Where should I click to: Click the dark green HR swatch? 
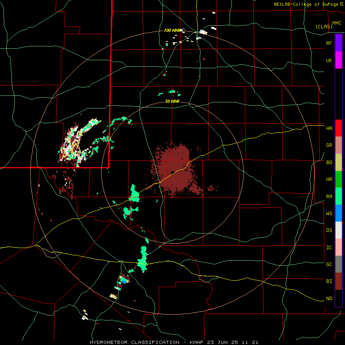[338, 179]
